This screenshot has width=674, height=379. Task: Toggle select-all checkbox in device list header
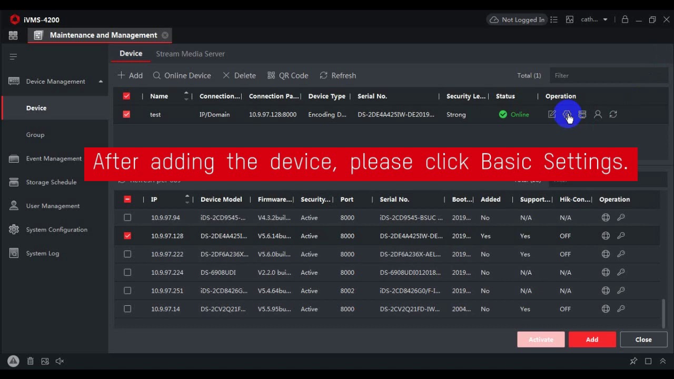pos(126,96)
